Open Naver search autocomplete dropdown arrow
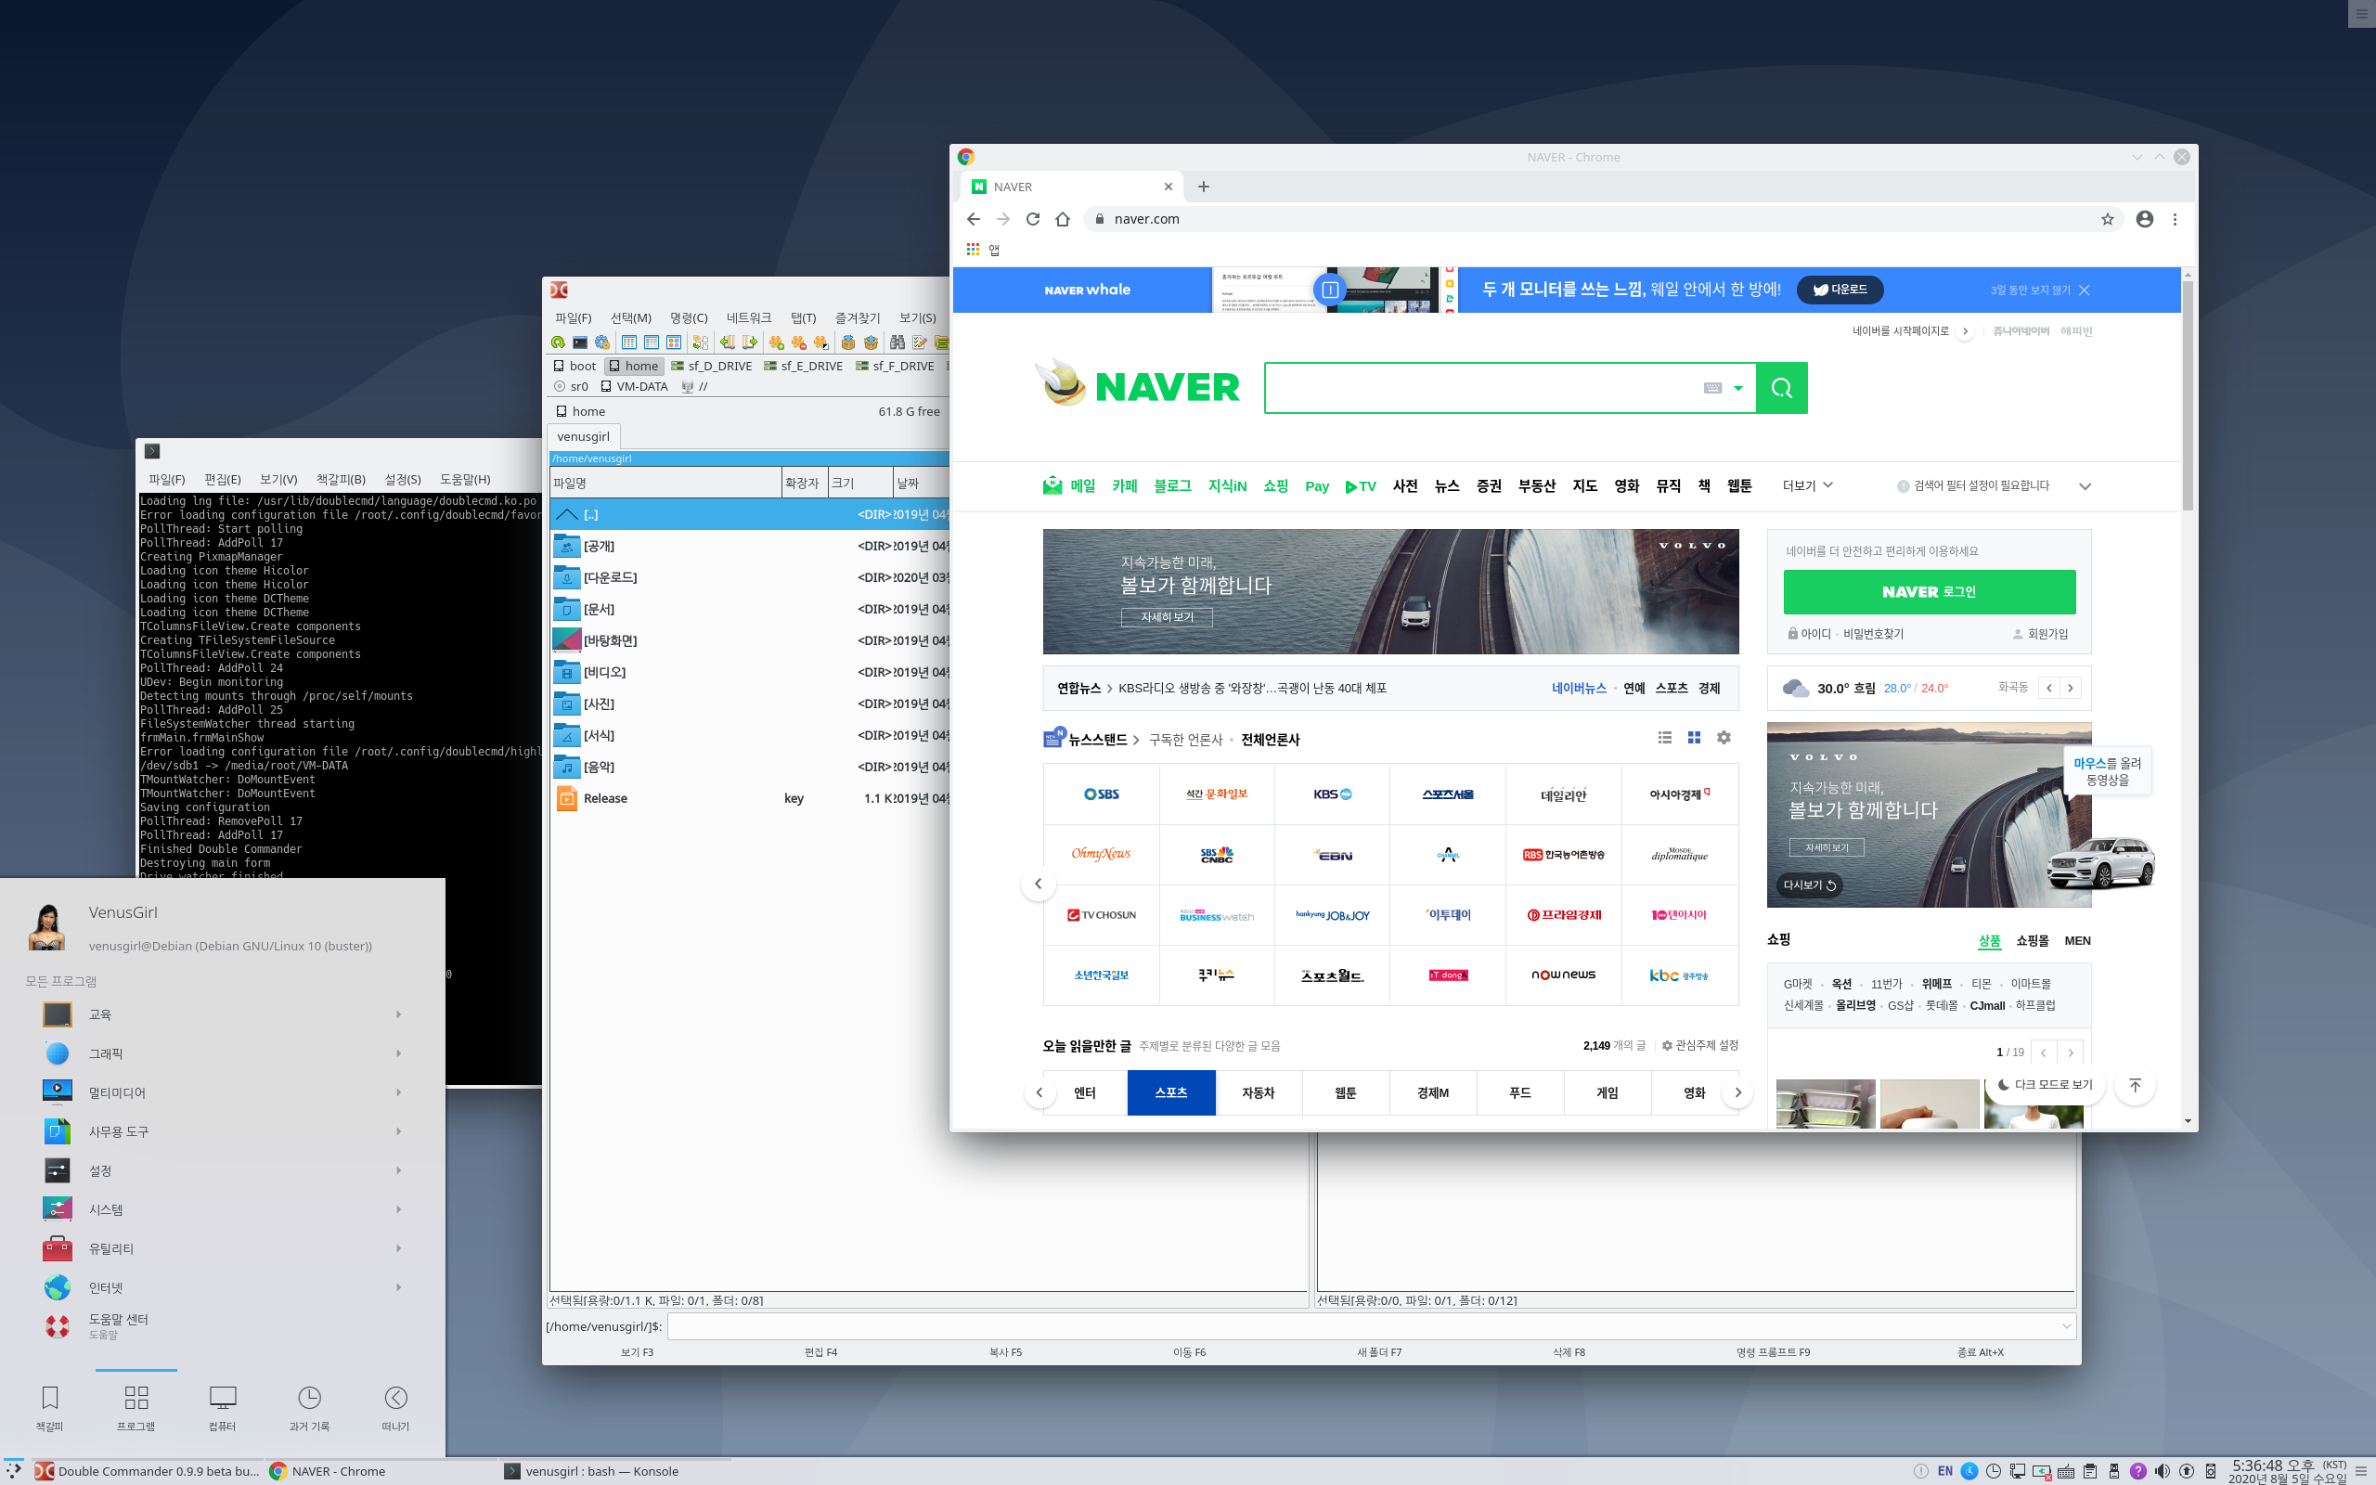The image size is (2376, 1485). 1737,388
